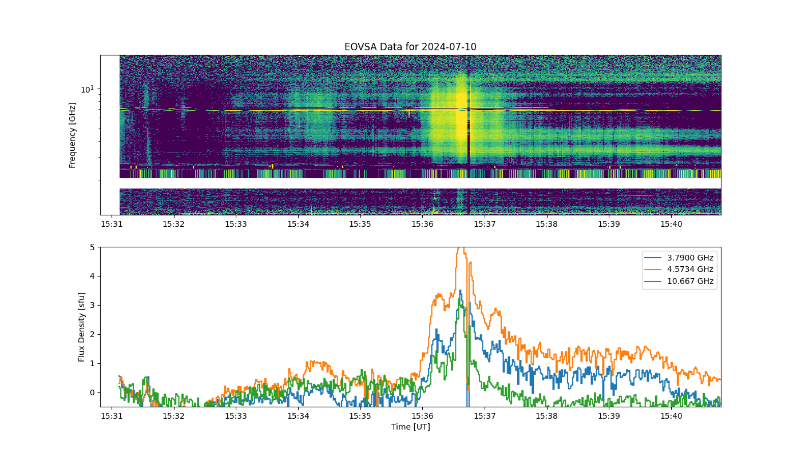Viewport: 801px width, 457px height.
Task: Click the Frequency [GHz] axis label
Action: 73,135
